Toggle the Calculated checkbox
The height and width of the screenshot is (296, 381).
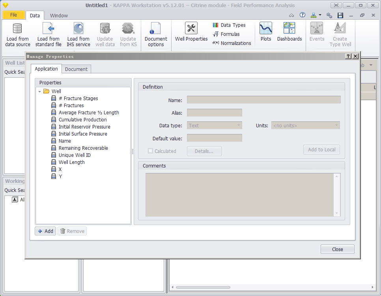[x=150, y=151]
